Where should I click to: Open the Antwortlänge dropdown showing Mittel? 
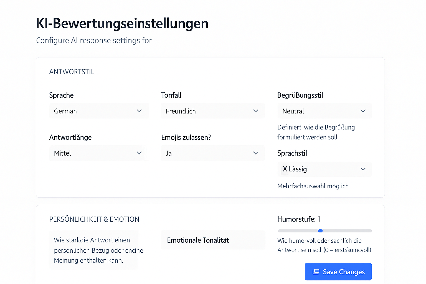point(94,153)
